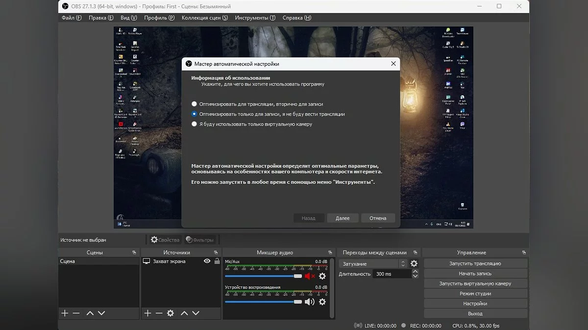Open the Файл menu
Screen dimensions: 588x330
tap(72, 18)
